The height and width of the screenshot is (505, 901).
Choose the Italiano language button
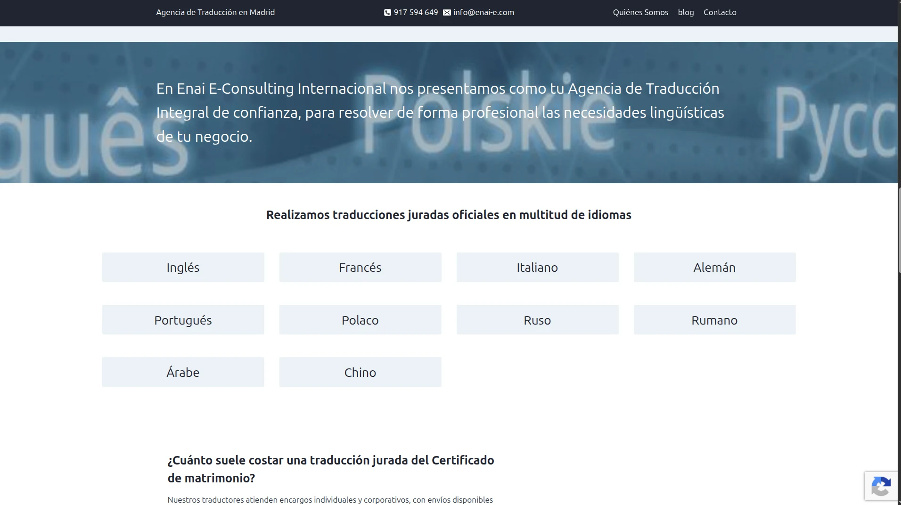tap(538, 268)
